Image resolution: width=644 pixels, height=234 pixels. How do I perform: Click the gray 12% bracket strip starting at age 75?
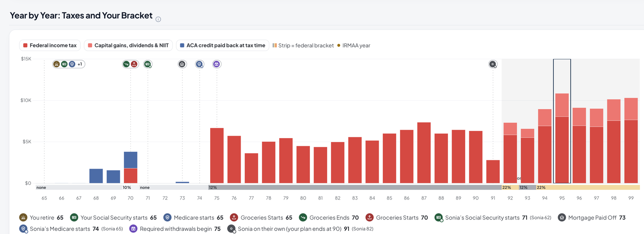point(355,187)
